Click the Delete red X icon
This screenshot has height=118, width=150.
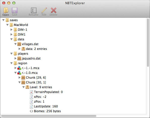pyautogui.click(x=53, y=10)
